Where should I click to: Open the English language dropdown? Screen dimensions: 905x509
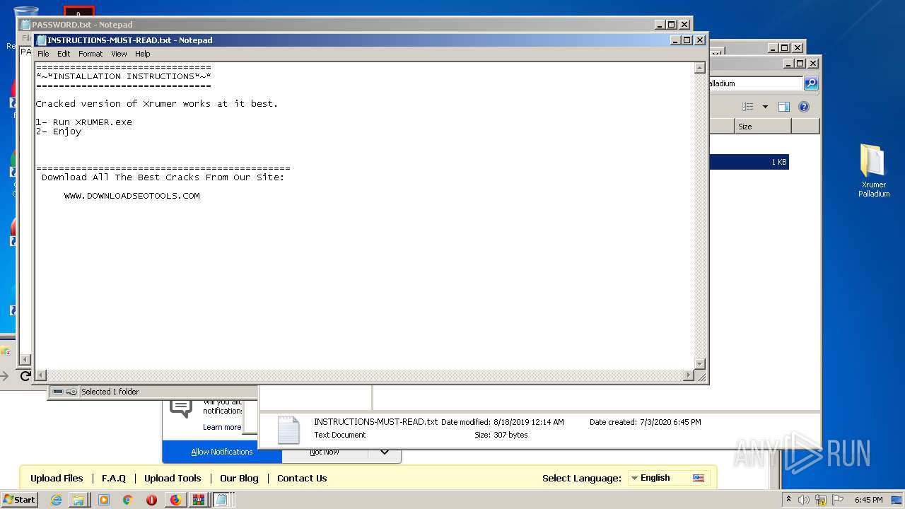(x=668, y=478)
